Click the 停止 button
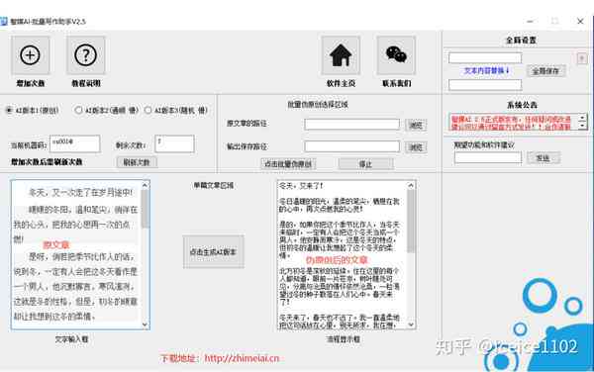 pos(366,164)
